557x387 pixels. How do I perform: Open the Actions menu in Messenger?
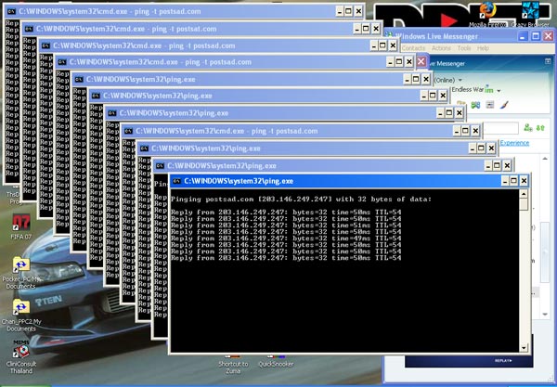(441, 48)
